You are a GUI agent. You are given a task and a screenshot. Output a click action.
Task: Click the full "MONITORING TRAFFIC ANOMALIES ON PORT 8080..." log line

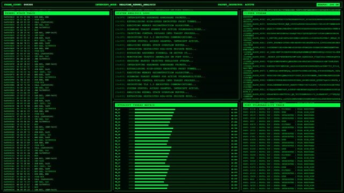click(x=154, y=57)
